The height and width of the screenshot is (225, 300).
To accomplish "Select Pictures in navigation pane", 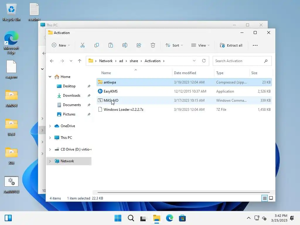I will [69, 114].
